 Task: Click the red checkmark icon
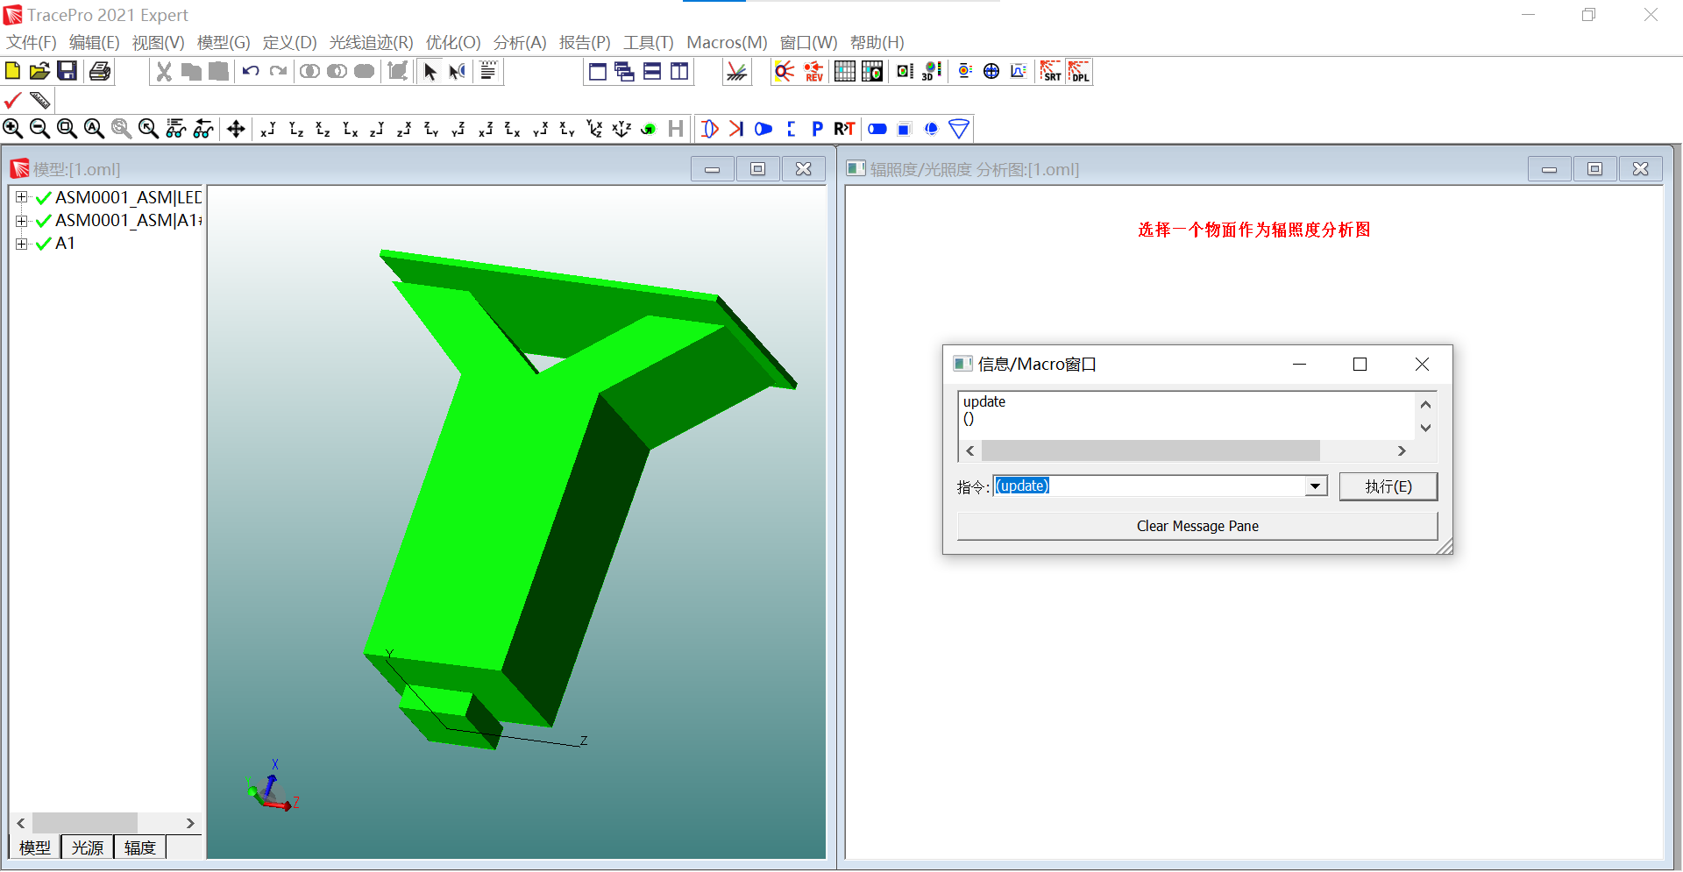tap(13, 100)
